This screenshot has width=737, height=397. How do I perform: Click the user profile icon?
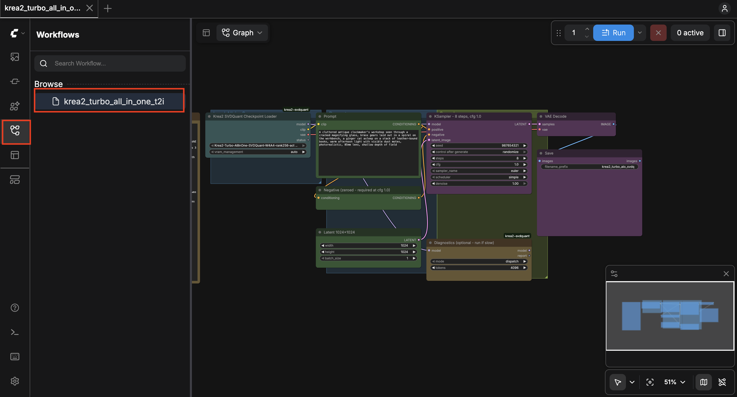[724, 9]
